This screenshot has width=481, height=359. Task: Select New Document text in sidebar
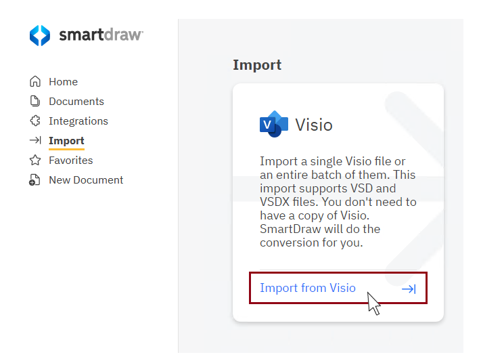[86, 180]
